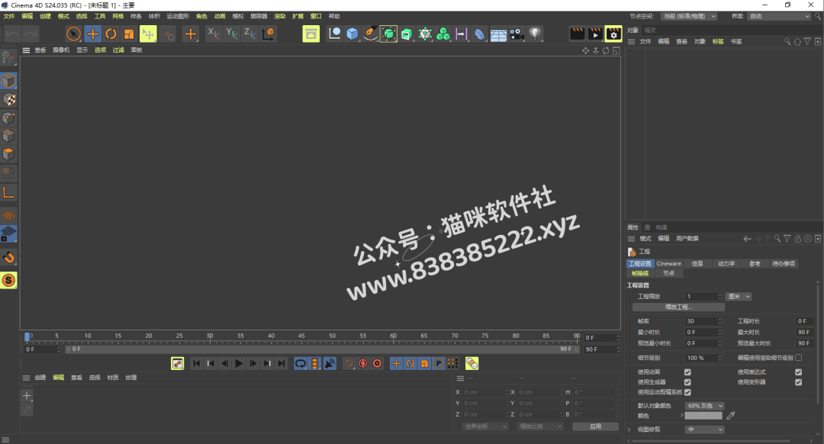The image size is (824, 444).
Task: Click the timeline playhead at frame 0
Action: (27, 336)
